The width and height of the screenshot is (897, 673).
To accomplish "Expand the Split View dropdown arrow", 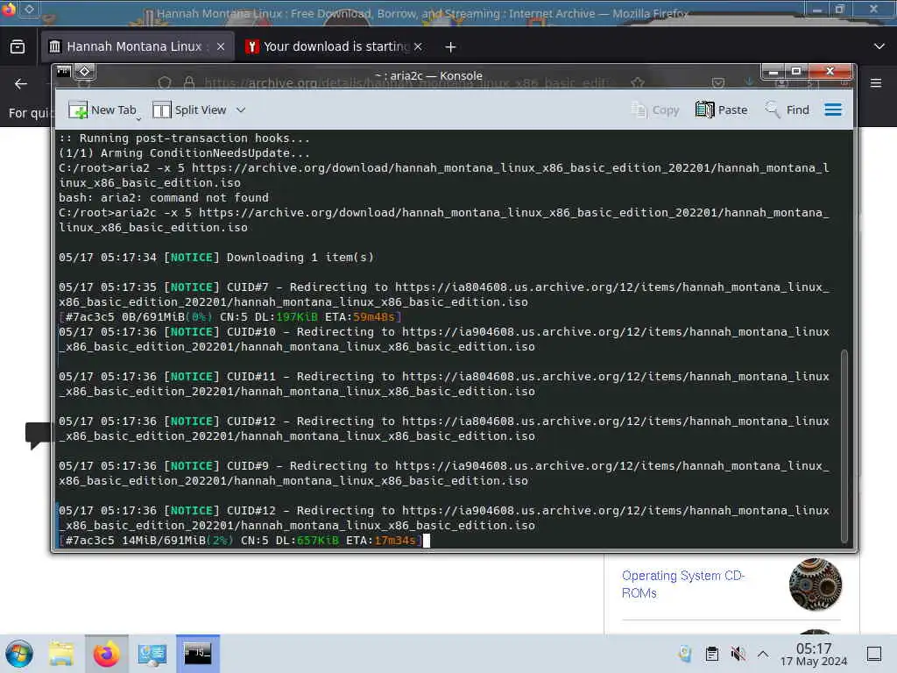I will (241, 110).
